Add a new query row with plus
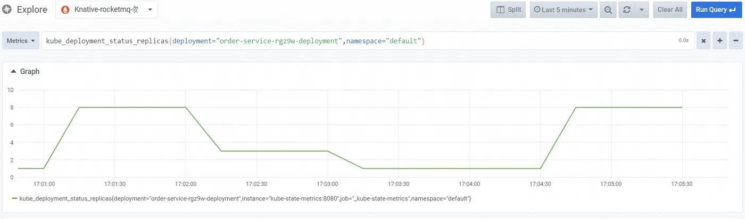The width and height of the screenshot is (745, 219). tap(719, 41)
